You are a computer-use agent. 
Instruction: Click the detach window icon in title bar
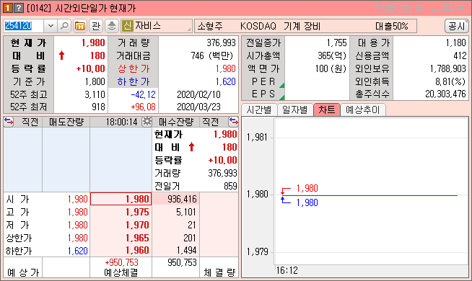(380, 8)
